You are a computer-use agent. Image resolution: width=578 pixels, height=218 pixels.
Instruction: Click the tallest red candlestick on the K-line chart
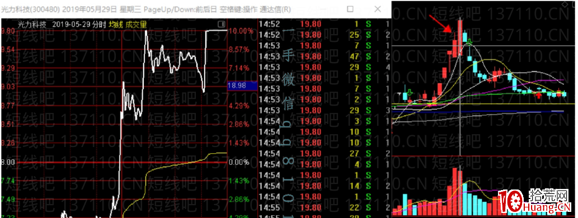coord(460,39)
